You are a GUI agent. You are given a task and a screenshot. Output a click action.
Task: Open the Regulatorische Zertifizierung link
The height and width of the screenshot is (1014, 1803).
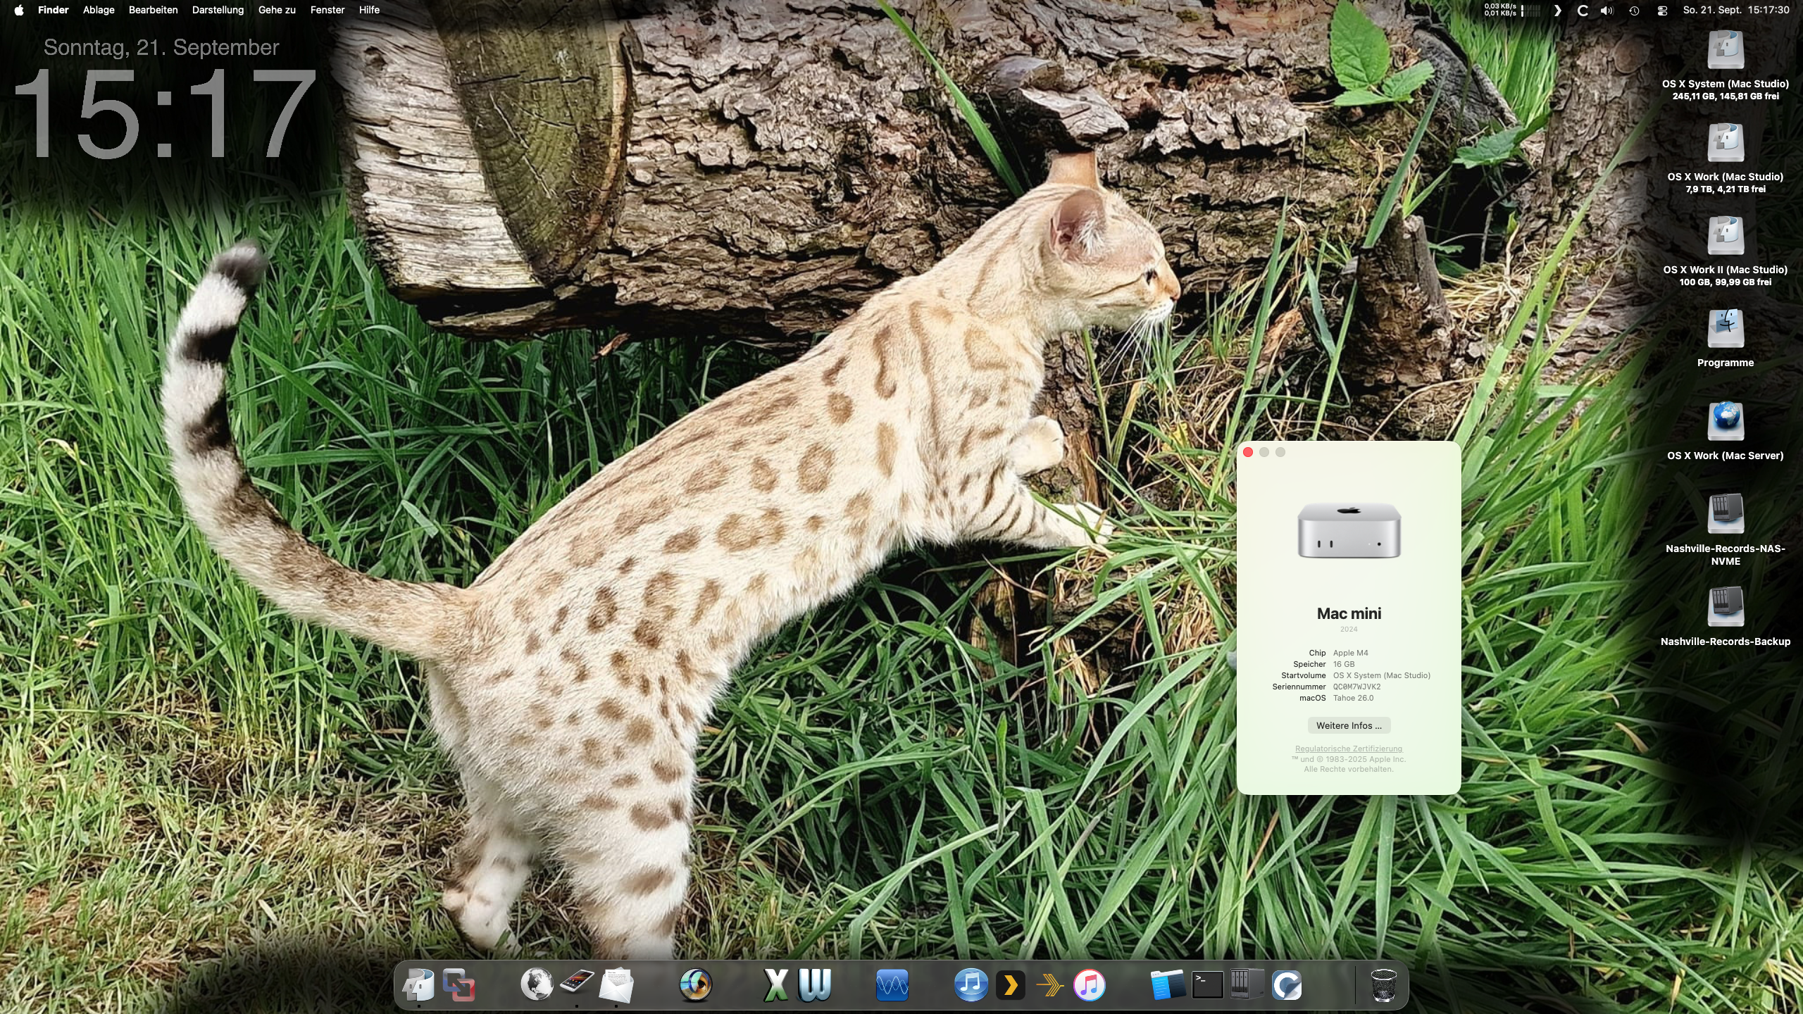click(1348, 749)
